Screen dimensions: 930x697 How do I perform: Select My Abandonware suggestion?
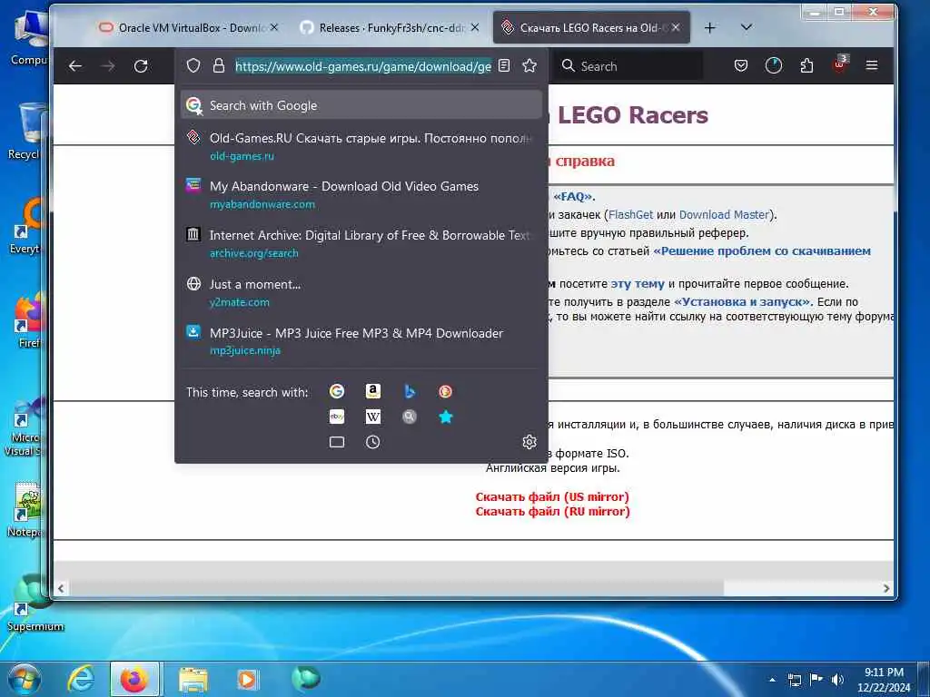(361, 194)
